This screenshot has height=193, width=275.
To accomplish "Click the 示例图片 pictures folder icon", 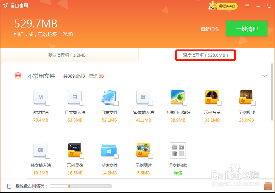I will (143, 150).
